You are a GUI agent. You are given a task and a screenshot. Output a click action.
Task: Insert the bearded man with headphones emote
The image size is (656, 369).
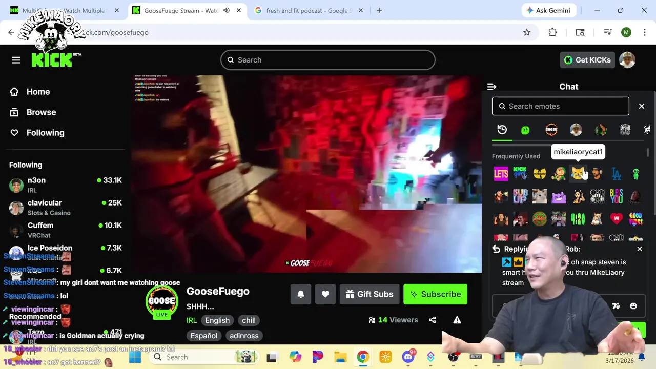pyautogui.click(x=597, y=174)
